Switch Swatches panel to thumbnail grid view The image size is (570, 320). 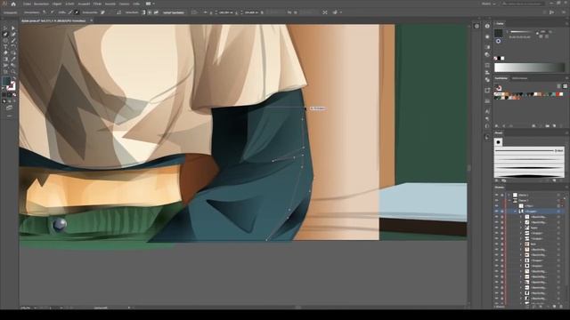tap(565, 86)
